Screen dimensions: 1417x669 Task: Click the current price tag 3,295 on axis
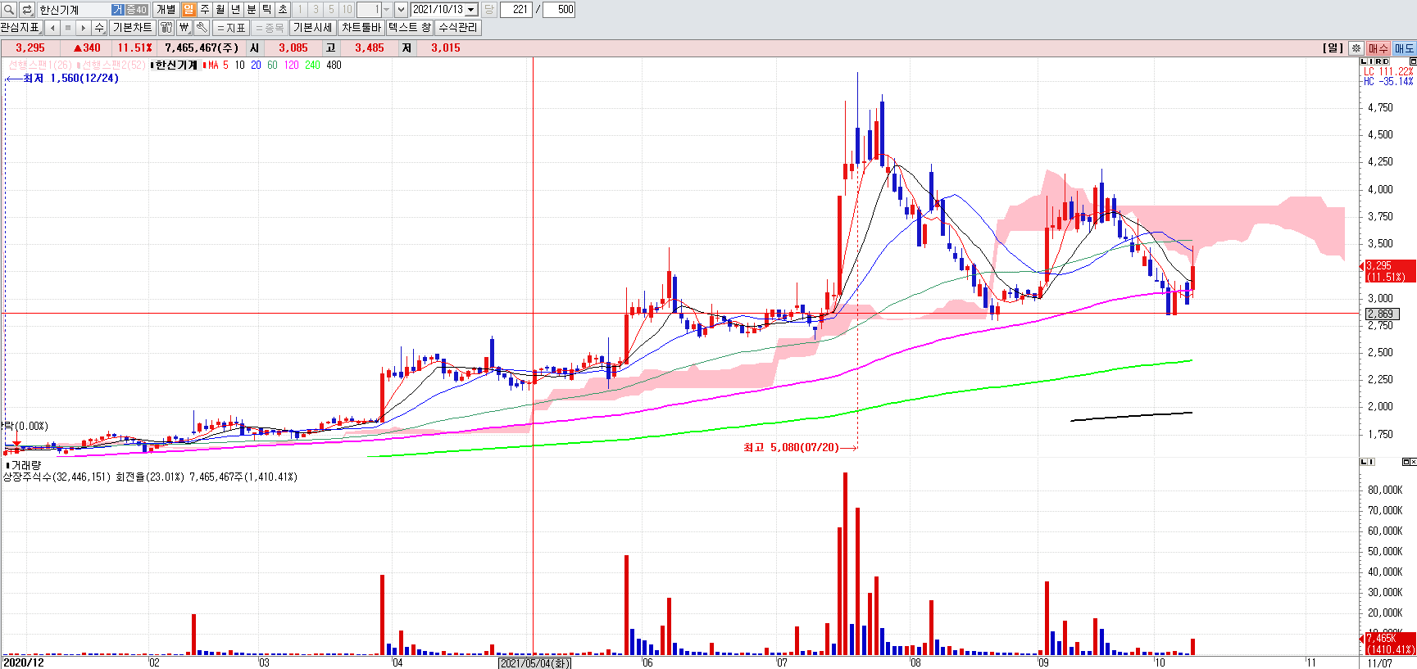pos(1390,271)
